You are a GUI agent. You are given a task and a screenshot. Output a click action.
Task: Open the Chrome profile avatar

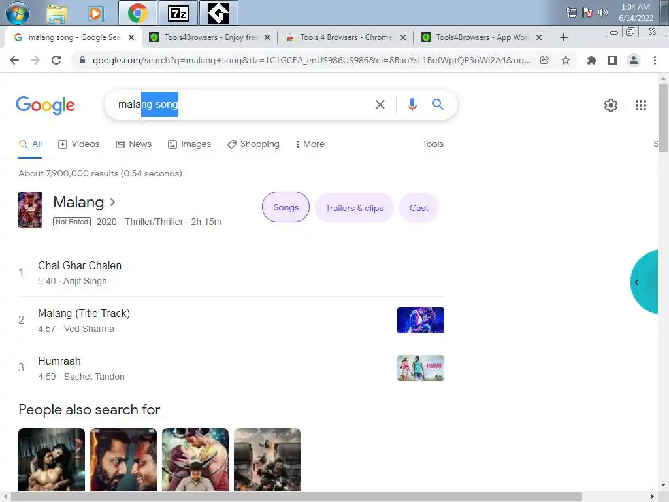click(x=634, y=60)
